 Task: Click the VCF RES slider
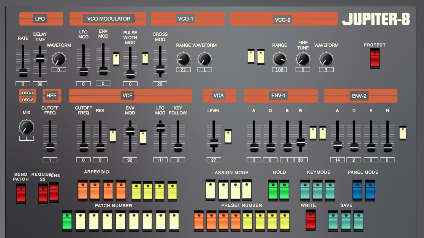tap(100, 136)
